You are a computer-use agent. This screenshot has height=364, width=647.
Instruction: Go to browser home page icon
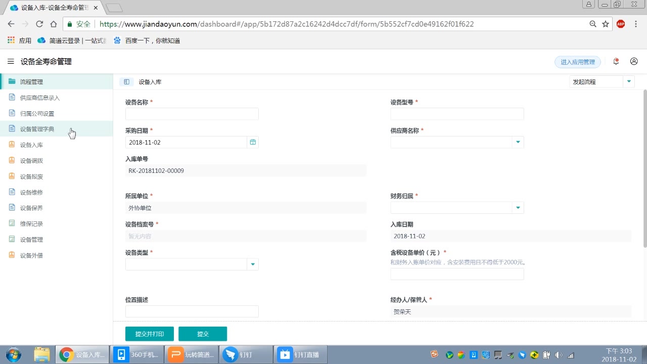[x=54, y=24]
